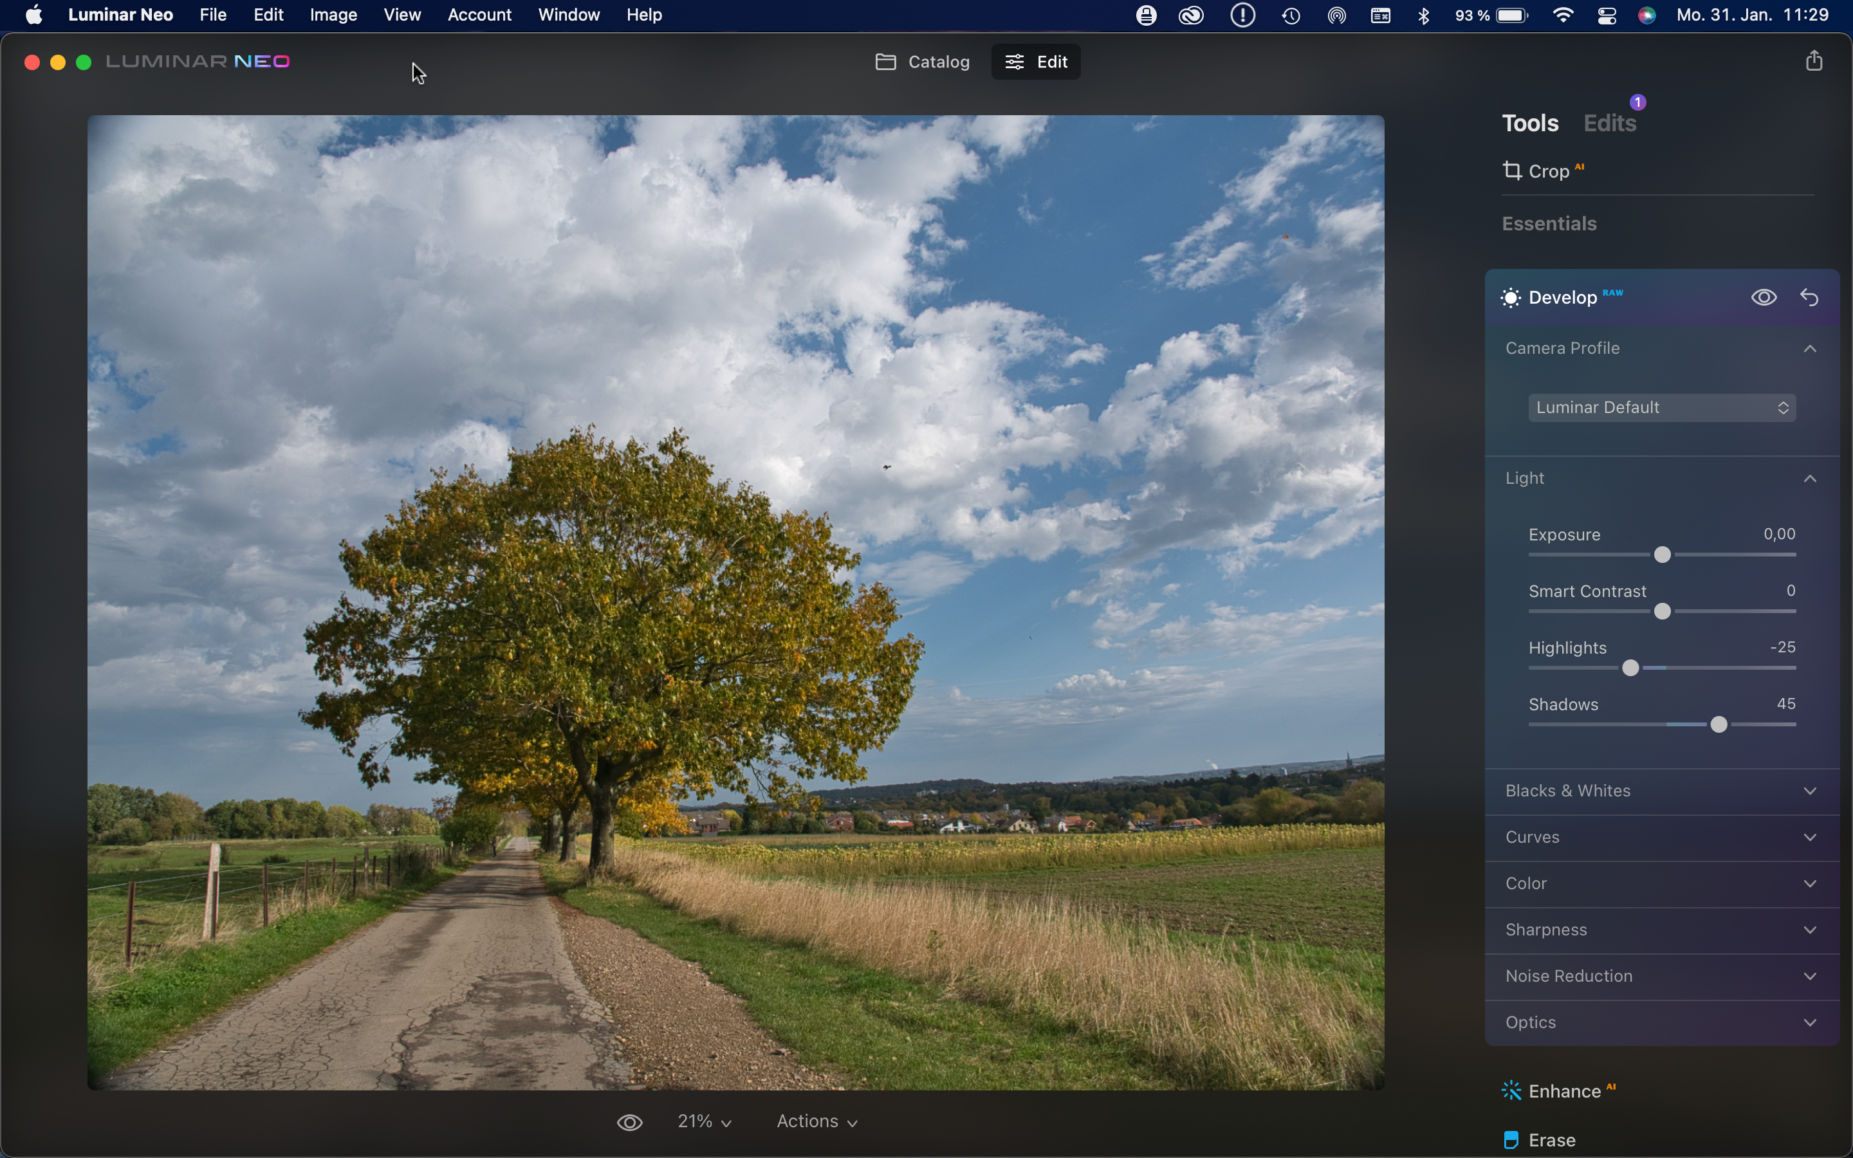Open the Window menu
This screenshot has width=1853, height=1158.
click(x=569, y=15)
